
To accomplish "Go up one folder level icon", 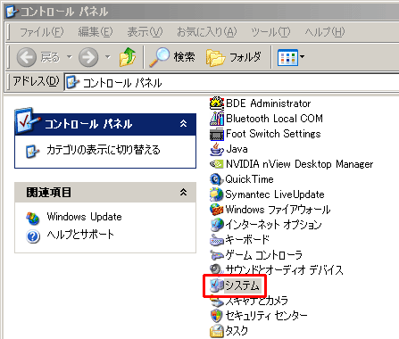I will 128,57.
